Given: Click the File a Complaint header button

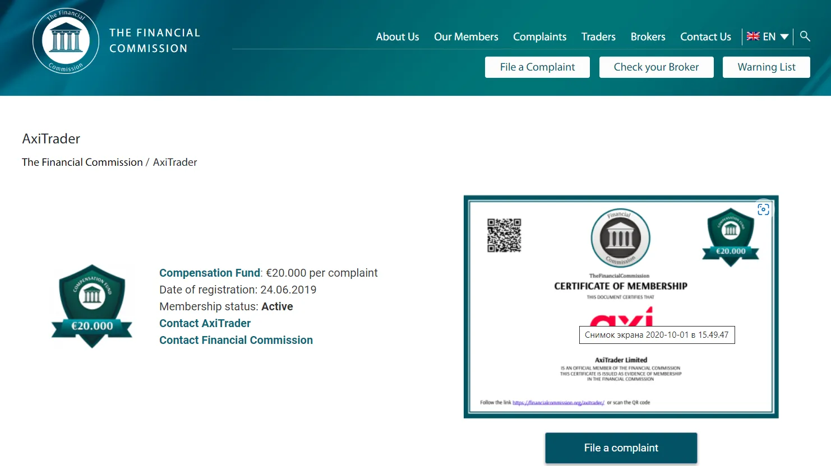Looking at the screenshot, I should click(537, 67).
